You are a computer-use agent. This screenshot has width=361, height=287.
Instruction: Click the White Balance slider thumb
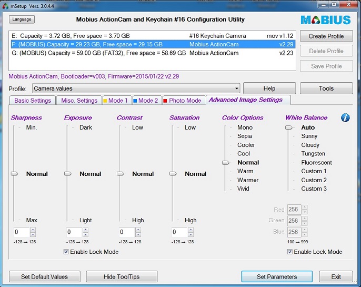(x=289, y=127)
